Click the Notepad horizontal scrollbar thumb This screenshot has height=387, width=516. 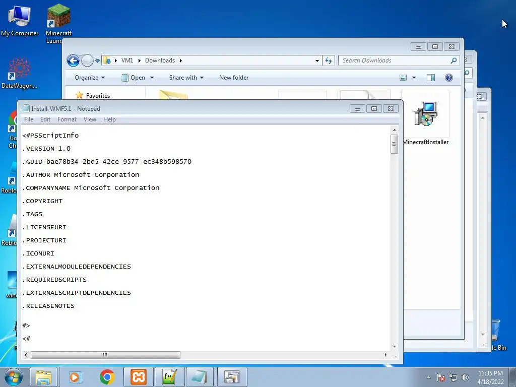pos(105,355)
